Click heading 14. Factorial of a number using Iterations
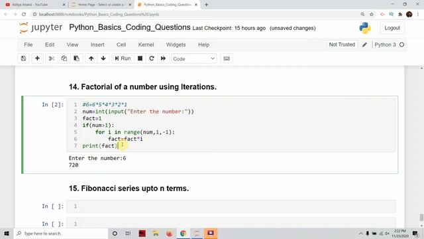This screenshot has width=424, height=239. (142, 87)
